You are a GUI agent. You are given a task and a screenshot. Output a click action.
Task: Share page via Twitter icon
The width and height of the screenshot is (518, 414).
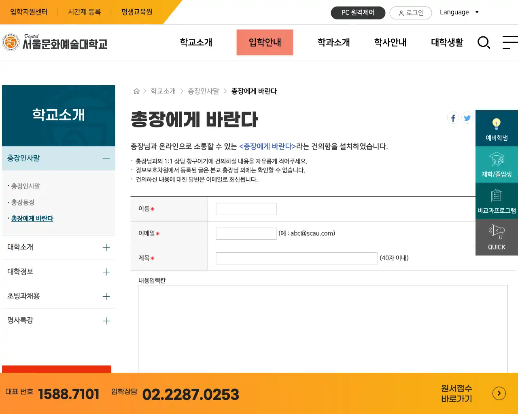(467, 118)
